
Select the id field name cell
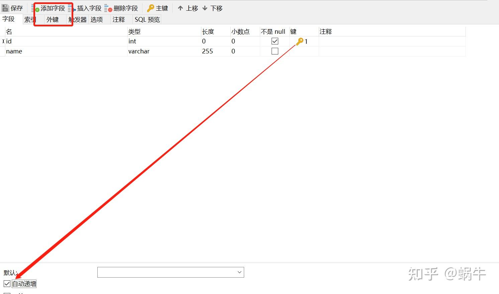tap(66, 41)
